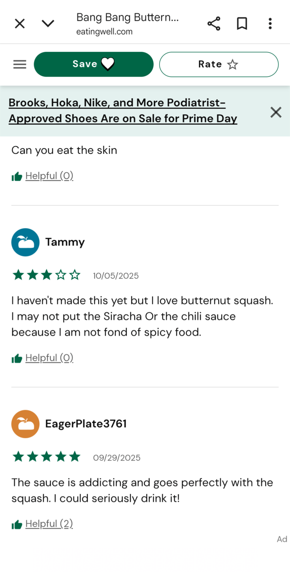Tap the close X in the top bar
Image resolution: width=290 pixels, height=572 pixels.
pyautogui.click(x=19, y=23)
